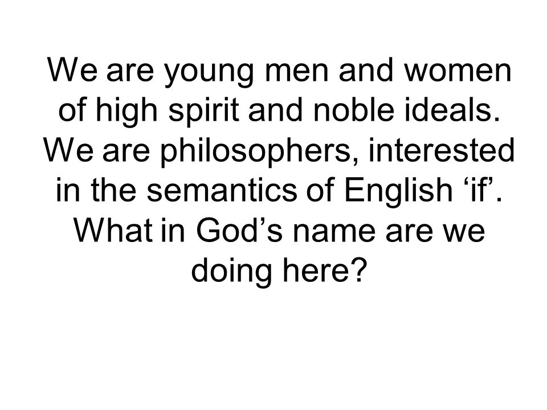This screenshot has height=410, width=547.
Task: Click the word 'doing' in the last line
Action: coord(231,271)
